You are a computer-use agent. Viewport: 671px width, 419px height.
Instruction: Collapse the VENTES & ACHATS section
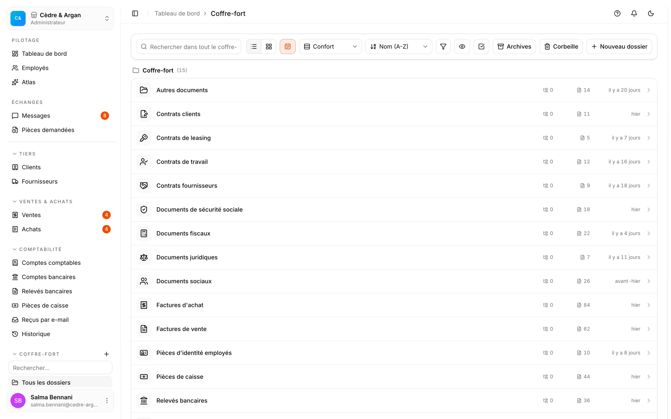(x=43, y=201)
